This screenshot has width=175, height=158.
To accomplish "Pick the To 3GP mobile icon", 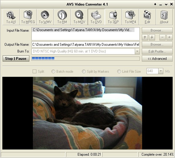I will tap(113, 17).
